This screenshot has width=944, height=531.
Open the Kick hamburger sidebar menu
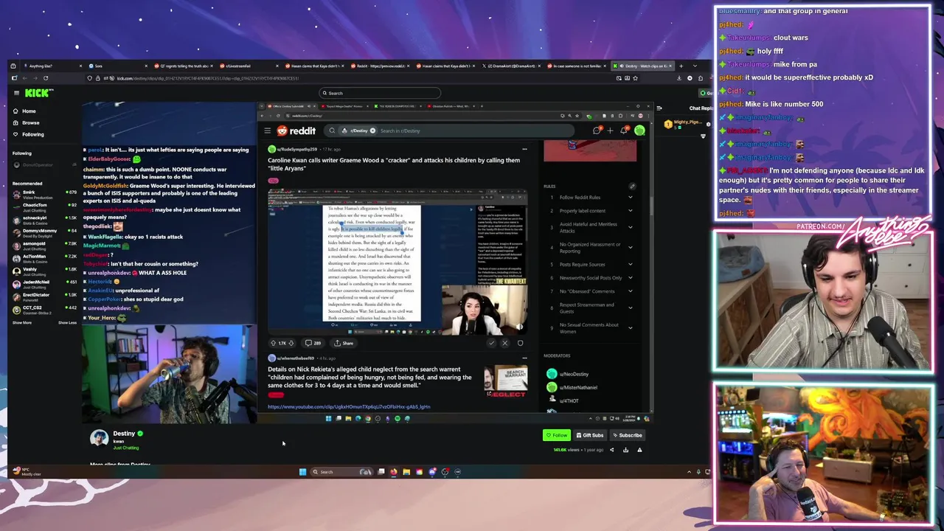[16, 93]
